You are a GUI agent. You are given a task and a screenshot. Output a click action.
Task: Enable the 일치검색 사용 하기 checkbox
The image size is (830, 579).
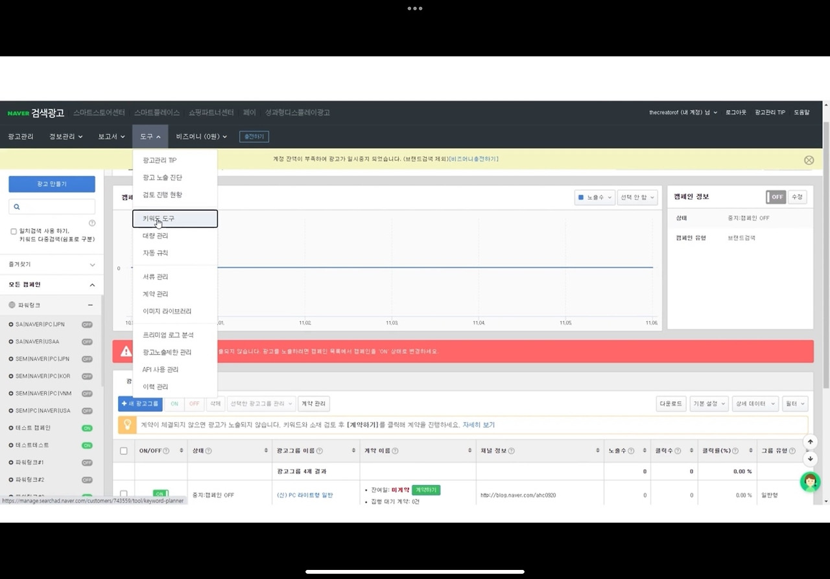coord(14,231)
